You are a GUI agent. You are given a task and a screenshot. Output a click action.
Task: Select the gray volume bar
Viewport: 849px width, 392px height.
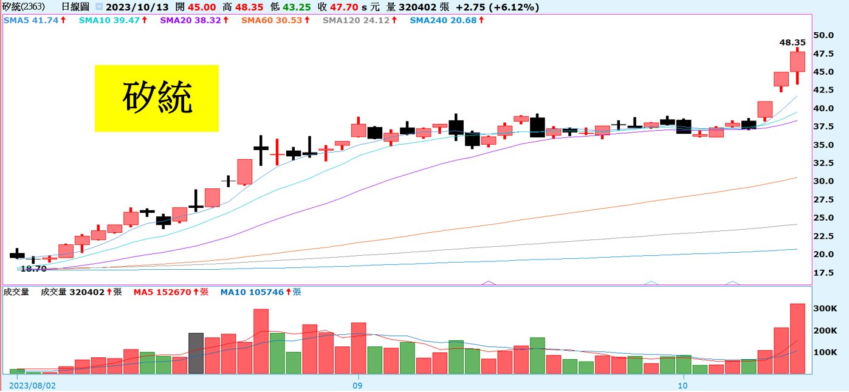196,353
